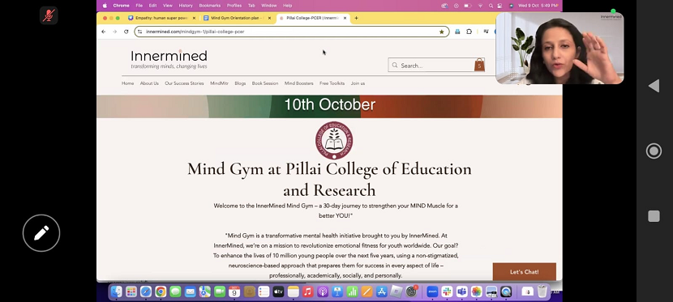Click the Pillai College round emblem
The image size is (673, 302).
point(334,141)
